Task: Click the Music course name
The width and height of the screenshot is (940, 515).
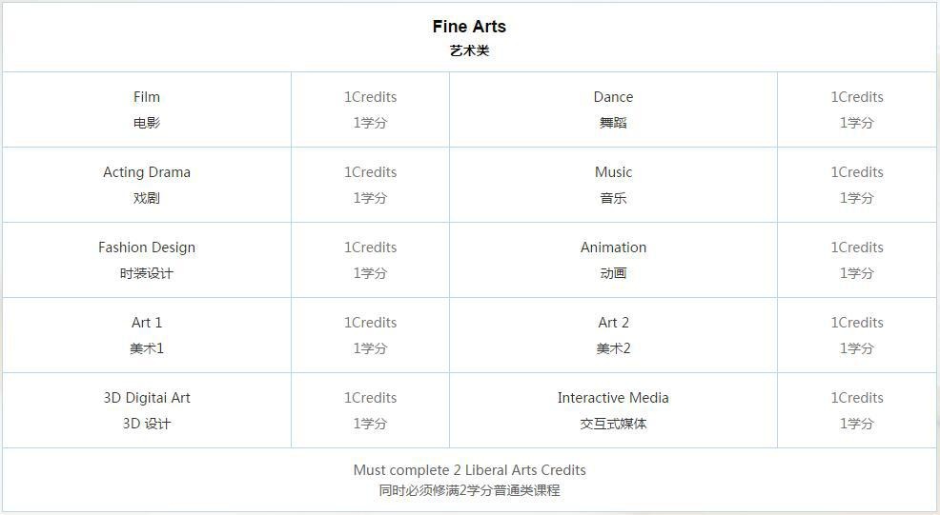Action: pos(613,172)
